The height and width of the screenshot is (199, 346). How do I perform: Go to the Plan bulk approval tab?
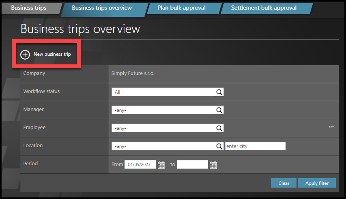181,8
